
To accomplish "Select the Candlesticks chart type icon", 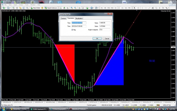I will coord(64,8).
